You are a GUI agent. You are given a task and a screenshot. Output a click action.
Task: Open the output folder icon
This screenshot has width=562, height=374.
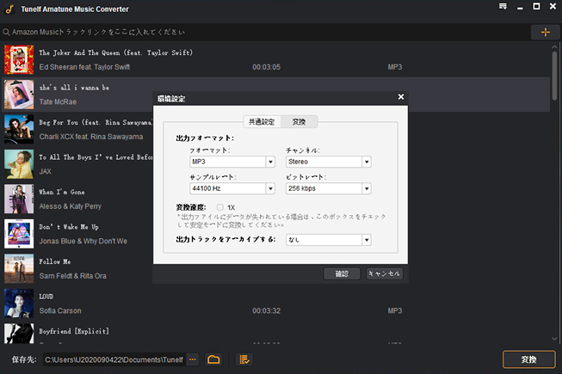click(x=213, y=359)
